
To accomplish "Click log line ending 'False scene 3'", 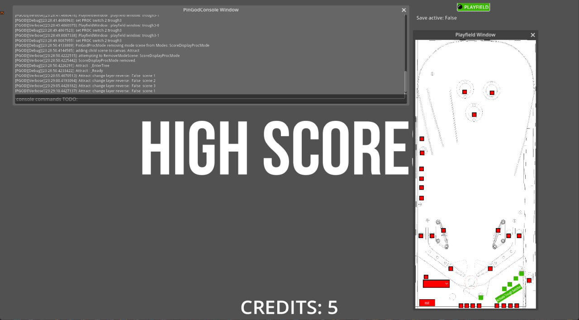I will point(85,86).
